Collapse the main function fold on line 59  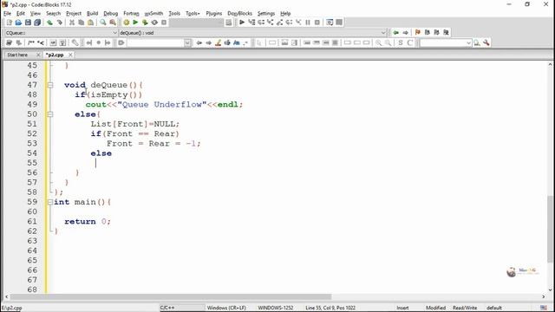click(50, 202)
